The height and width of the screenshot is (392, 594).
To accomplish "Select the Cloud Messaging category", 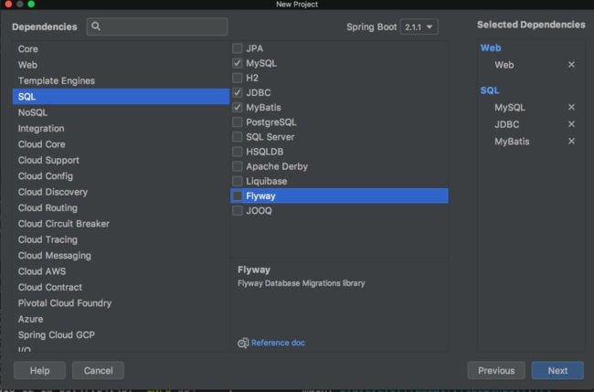I will coord(121,256).
